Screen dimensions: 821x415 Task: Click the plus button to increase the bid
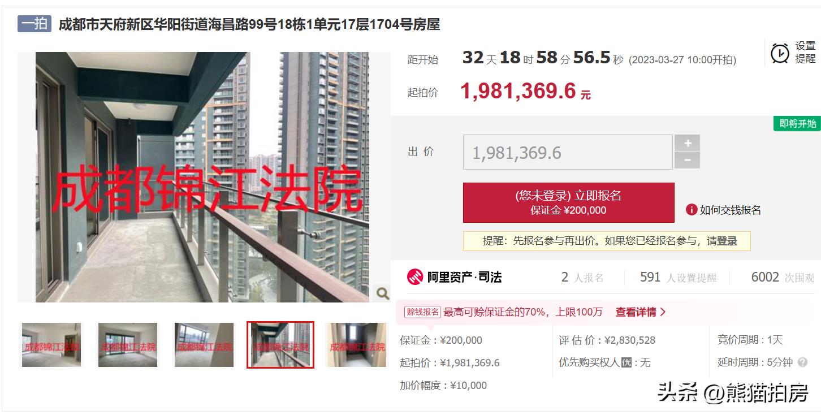688,143
